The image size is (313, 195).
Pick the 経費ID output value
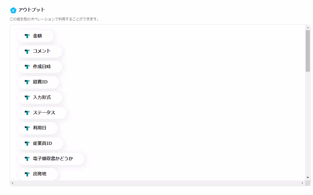(x=38, y=82)
